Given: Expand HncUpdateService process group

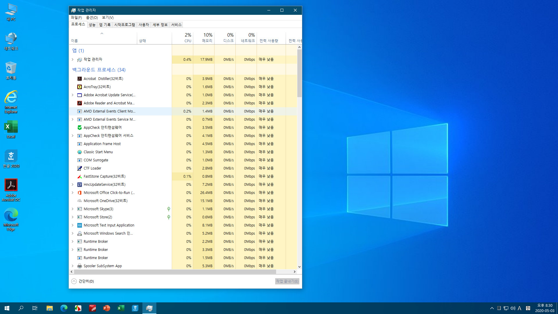Looking at the screenshot, I should tap(73, 185).
